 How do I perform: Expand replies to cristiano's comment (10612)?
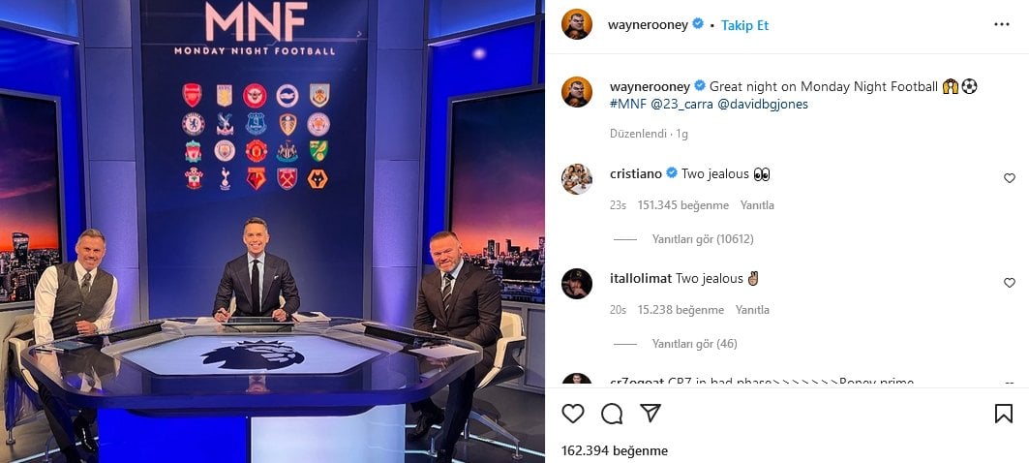click(703, 239)
